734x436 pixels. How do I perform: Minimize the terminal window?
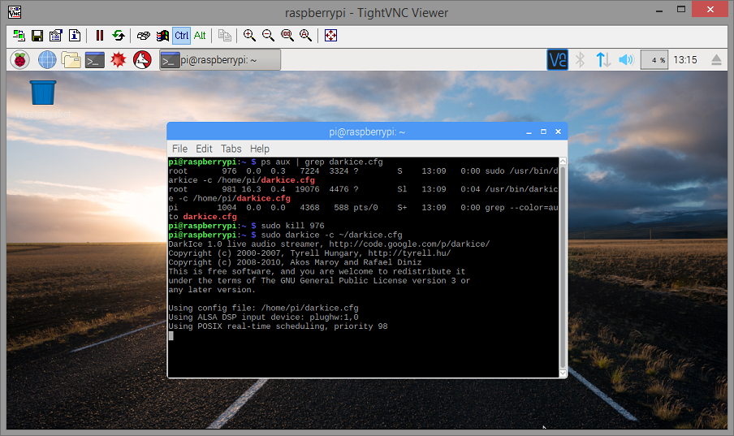click(529, 132)
